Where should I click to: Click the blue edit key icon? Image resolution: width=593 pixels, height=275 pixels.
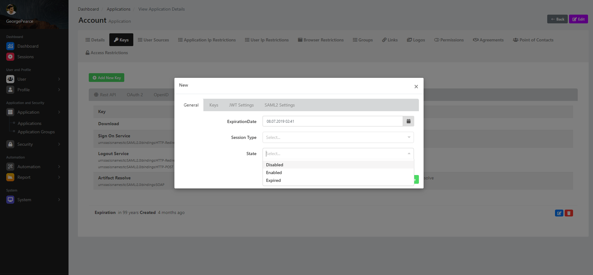click(x=559, y=213)
